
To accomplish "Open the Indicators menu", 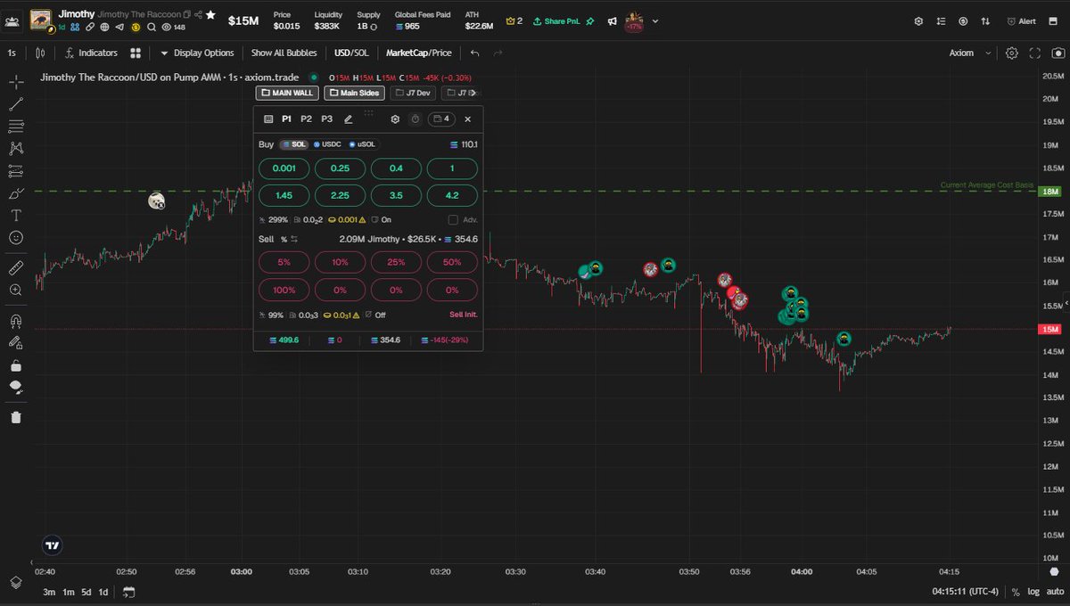I will click(x=90, y=53).
